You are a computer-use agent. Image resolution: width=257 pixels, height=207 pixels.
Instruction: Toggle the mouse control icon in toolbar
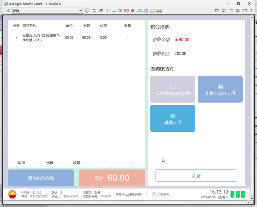pos(87,11)
